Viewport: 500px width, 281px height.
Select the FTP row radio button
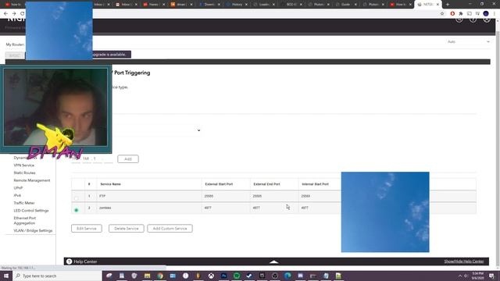point(77,198)
